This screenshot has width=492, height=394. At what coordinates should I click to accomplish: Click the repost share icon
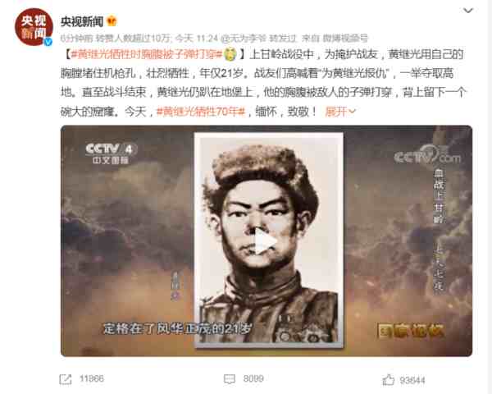click(x=66, y=379)
